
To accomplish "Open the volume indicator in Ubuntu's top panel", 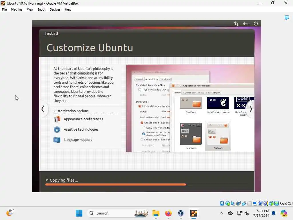I will [245, 23].
